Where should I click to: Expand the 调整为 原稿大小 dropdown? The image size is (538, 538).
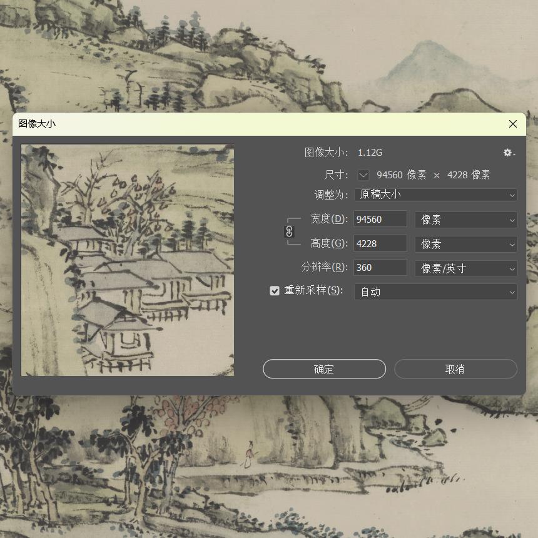(x=436, y=195)
